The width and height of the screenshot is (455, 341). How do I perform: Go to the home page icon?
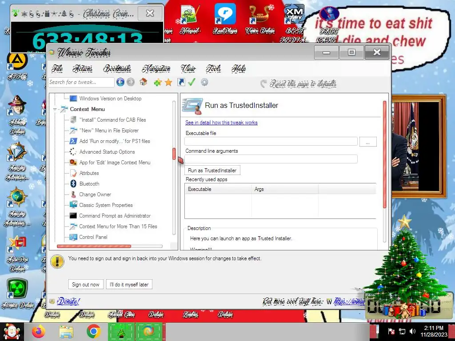[144, 82]
